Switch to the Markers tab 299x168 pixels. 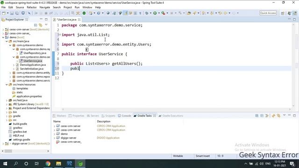point(59,116)
